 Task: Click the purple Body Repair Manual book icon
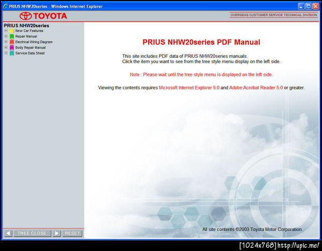pos(12,48)
